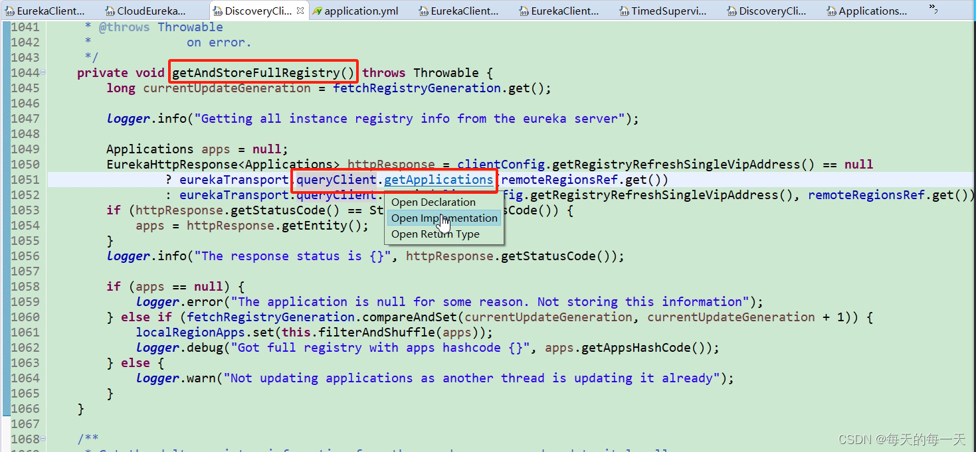Show the hidden editor tabs list (»7)
This screenshot has height=452, width=976.
pyautogui.click(x=933, y=9)
